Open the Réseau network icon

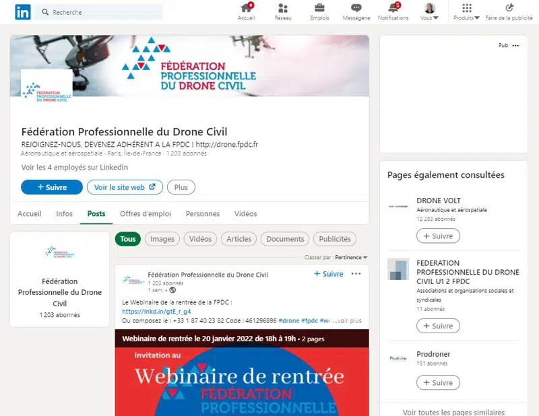point(283,7)
